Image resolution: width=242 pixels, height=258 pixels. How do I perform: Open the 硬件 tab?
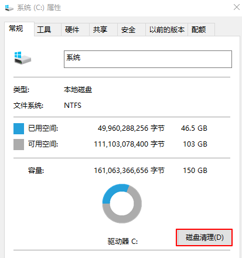point(76,30)
